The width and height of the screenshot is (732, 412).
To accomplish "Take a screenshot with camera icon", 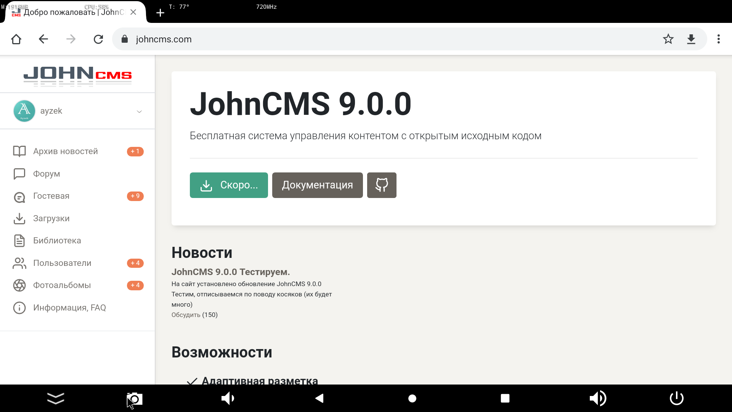I will (135, 399).
